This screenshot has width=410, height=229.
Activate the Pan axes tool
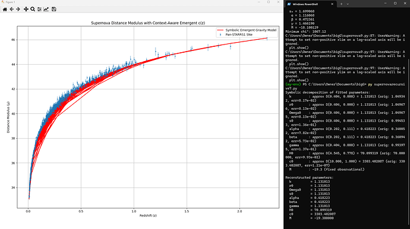click(x=26, y=9)
